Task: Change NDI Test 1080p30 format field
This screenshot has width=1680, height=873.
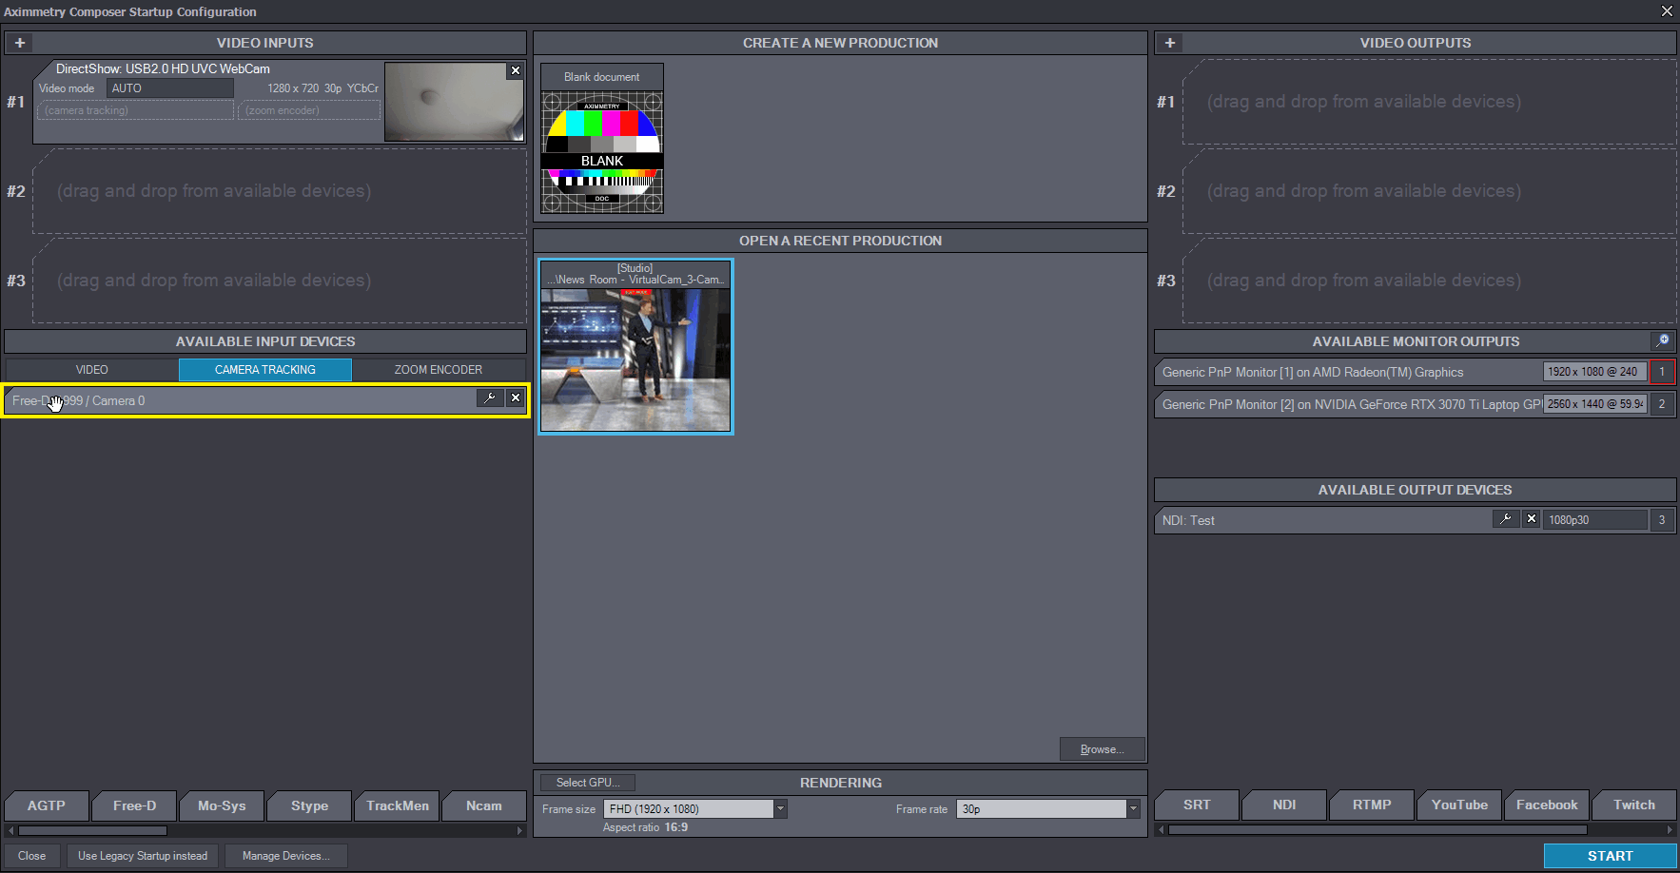Action: pyautogui.click(x=1596, y=520)
